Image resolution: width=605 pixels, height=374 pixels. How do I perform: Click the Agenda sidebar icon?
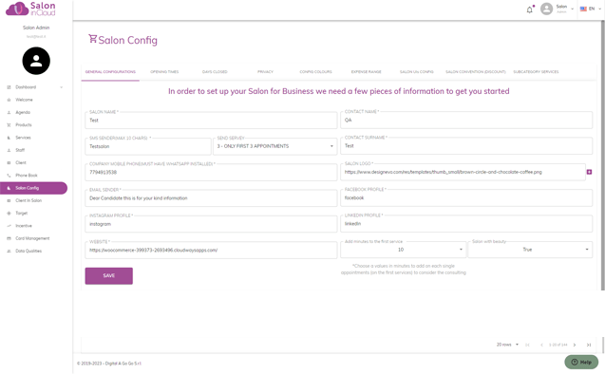(x=9, y=113)
